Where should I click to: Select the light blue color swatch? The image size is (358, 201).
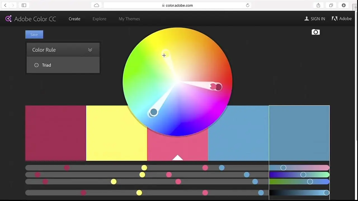pos(238,133)
